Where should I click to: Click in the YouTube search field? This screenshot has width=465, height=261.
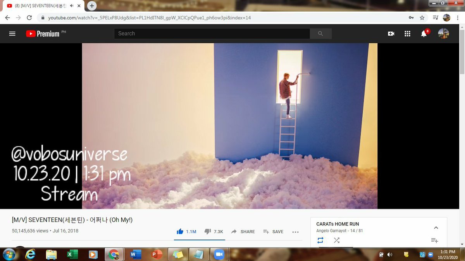point(212,34)
